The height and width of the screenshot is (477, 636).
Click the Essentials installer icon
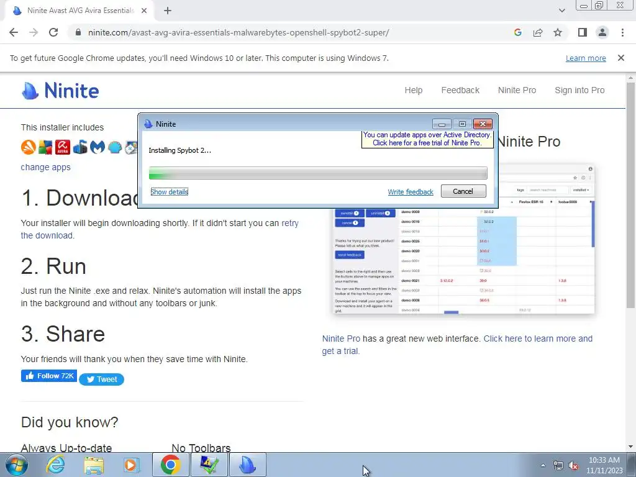(x=80, y=147)
